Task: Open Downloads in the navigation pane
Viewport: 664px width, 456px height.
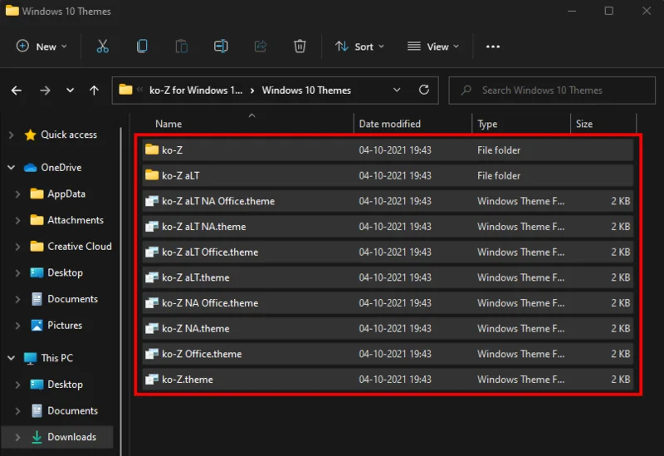Action: coord(71,437)
